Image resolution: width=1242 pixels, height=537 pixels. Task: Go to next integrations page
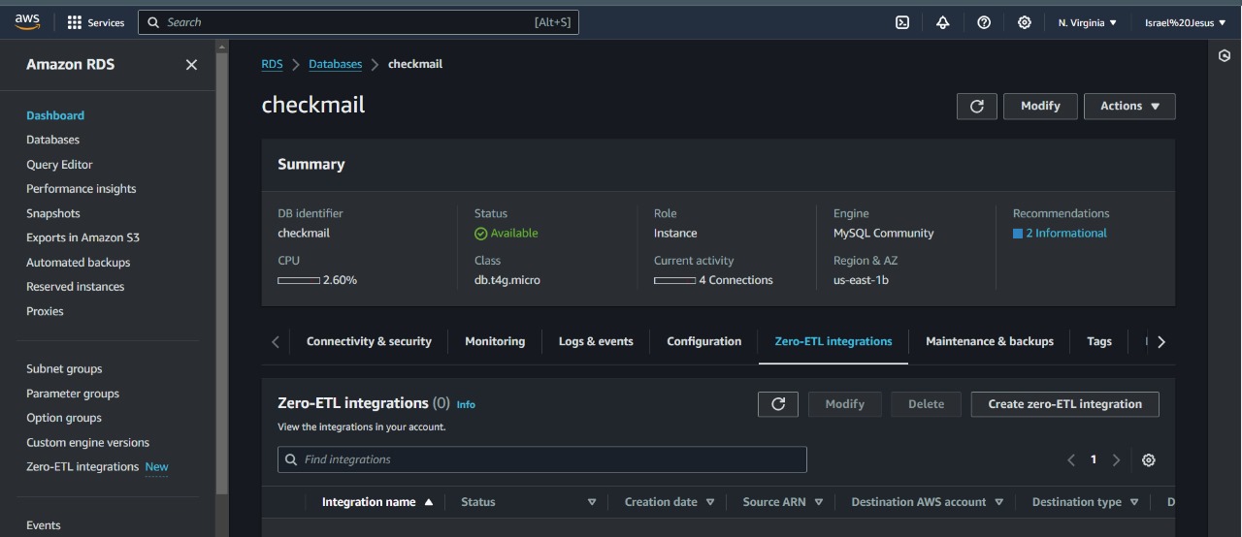[1116, 459]
